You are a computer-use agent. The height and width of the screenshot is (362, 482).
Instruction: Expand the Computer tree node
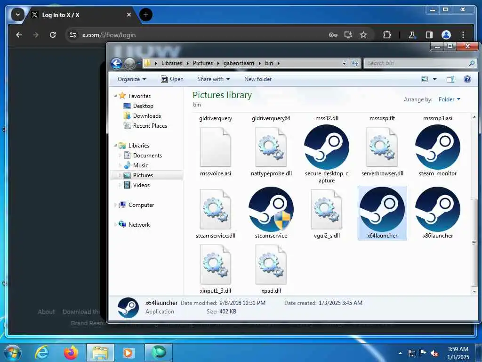point(116,205)
